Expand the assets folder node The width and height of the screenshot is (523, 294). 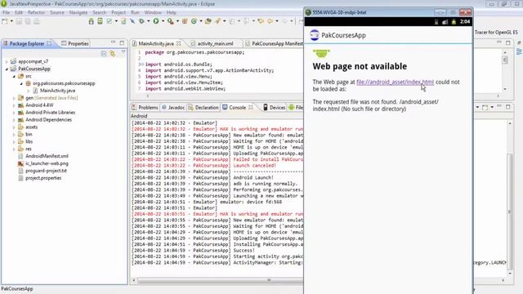[14, 127]
